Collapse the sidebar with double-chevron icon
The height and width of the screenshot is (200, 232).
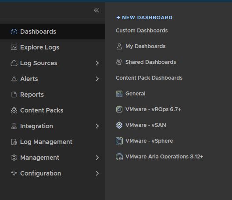click(x=96, y=10)
